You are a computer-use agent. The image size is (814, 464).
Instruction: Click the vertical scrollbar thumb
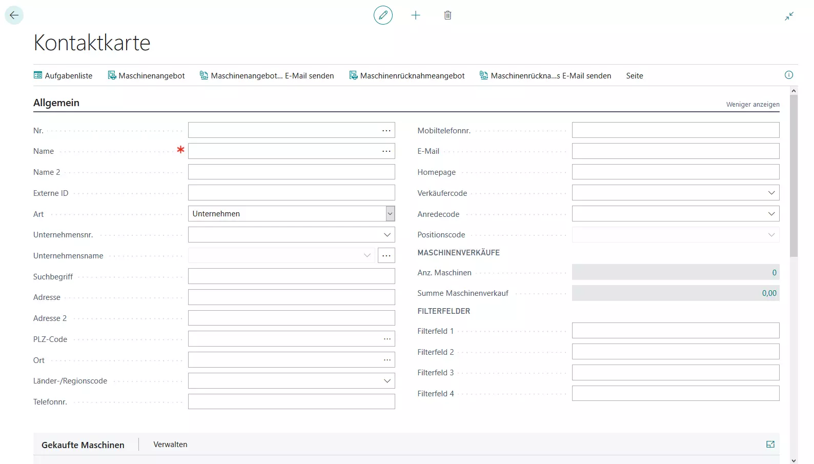pos(793,176)
